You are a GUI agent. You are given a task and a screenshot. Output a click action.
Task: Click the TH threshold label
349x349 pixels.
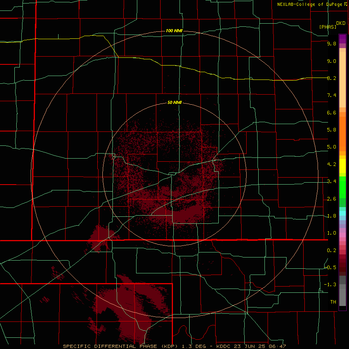click(x=333, y=302)
